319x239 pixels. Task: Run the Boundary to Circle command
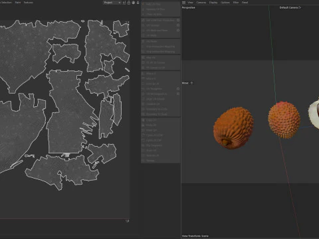(x=161, y=109)
